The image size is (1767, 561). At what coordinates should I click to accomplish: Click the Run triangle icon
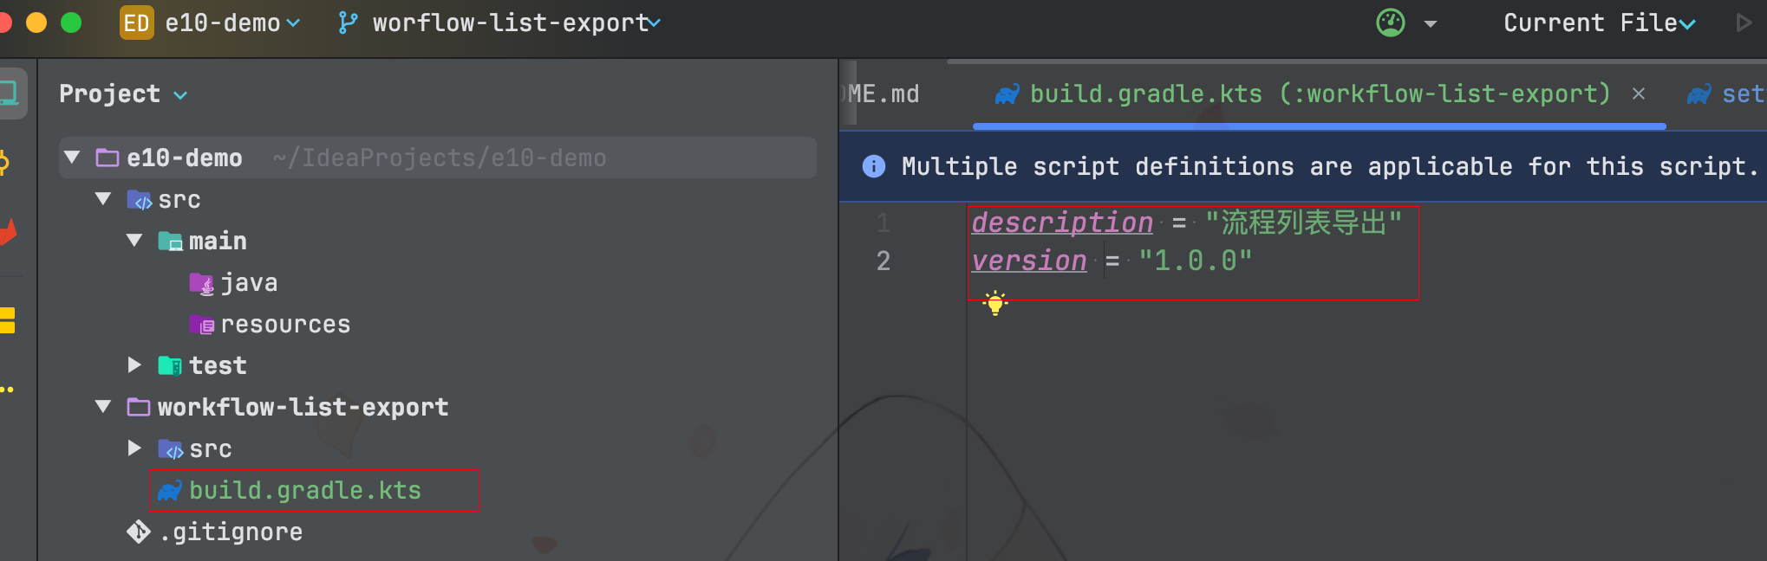[x=1744, y=23]
